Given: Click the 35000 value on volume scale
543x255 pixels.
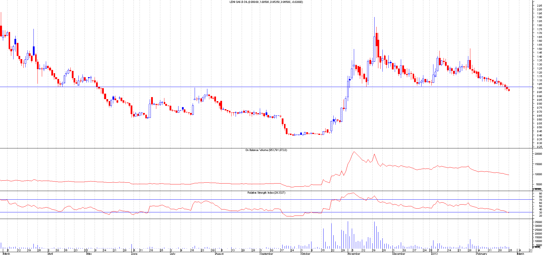Looking at the screenshot, I should pos(538,222).
